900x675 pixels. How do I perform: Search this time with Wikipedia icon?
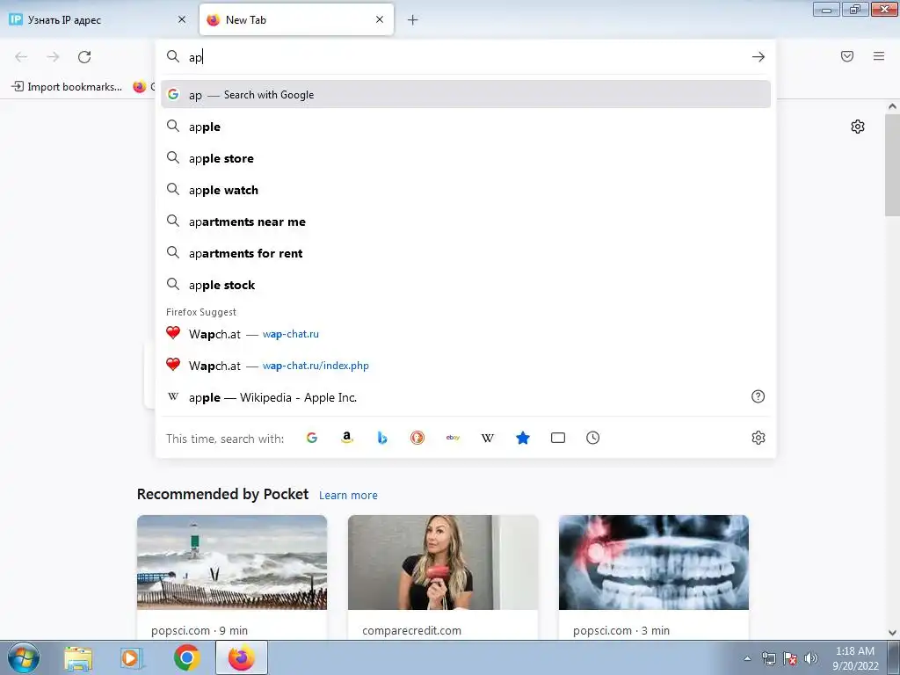[487, 438]
